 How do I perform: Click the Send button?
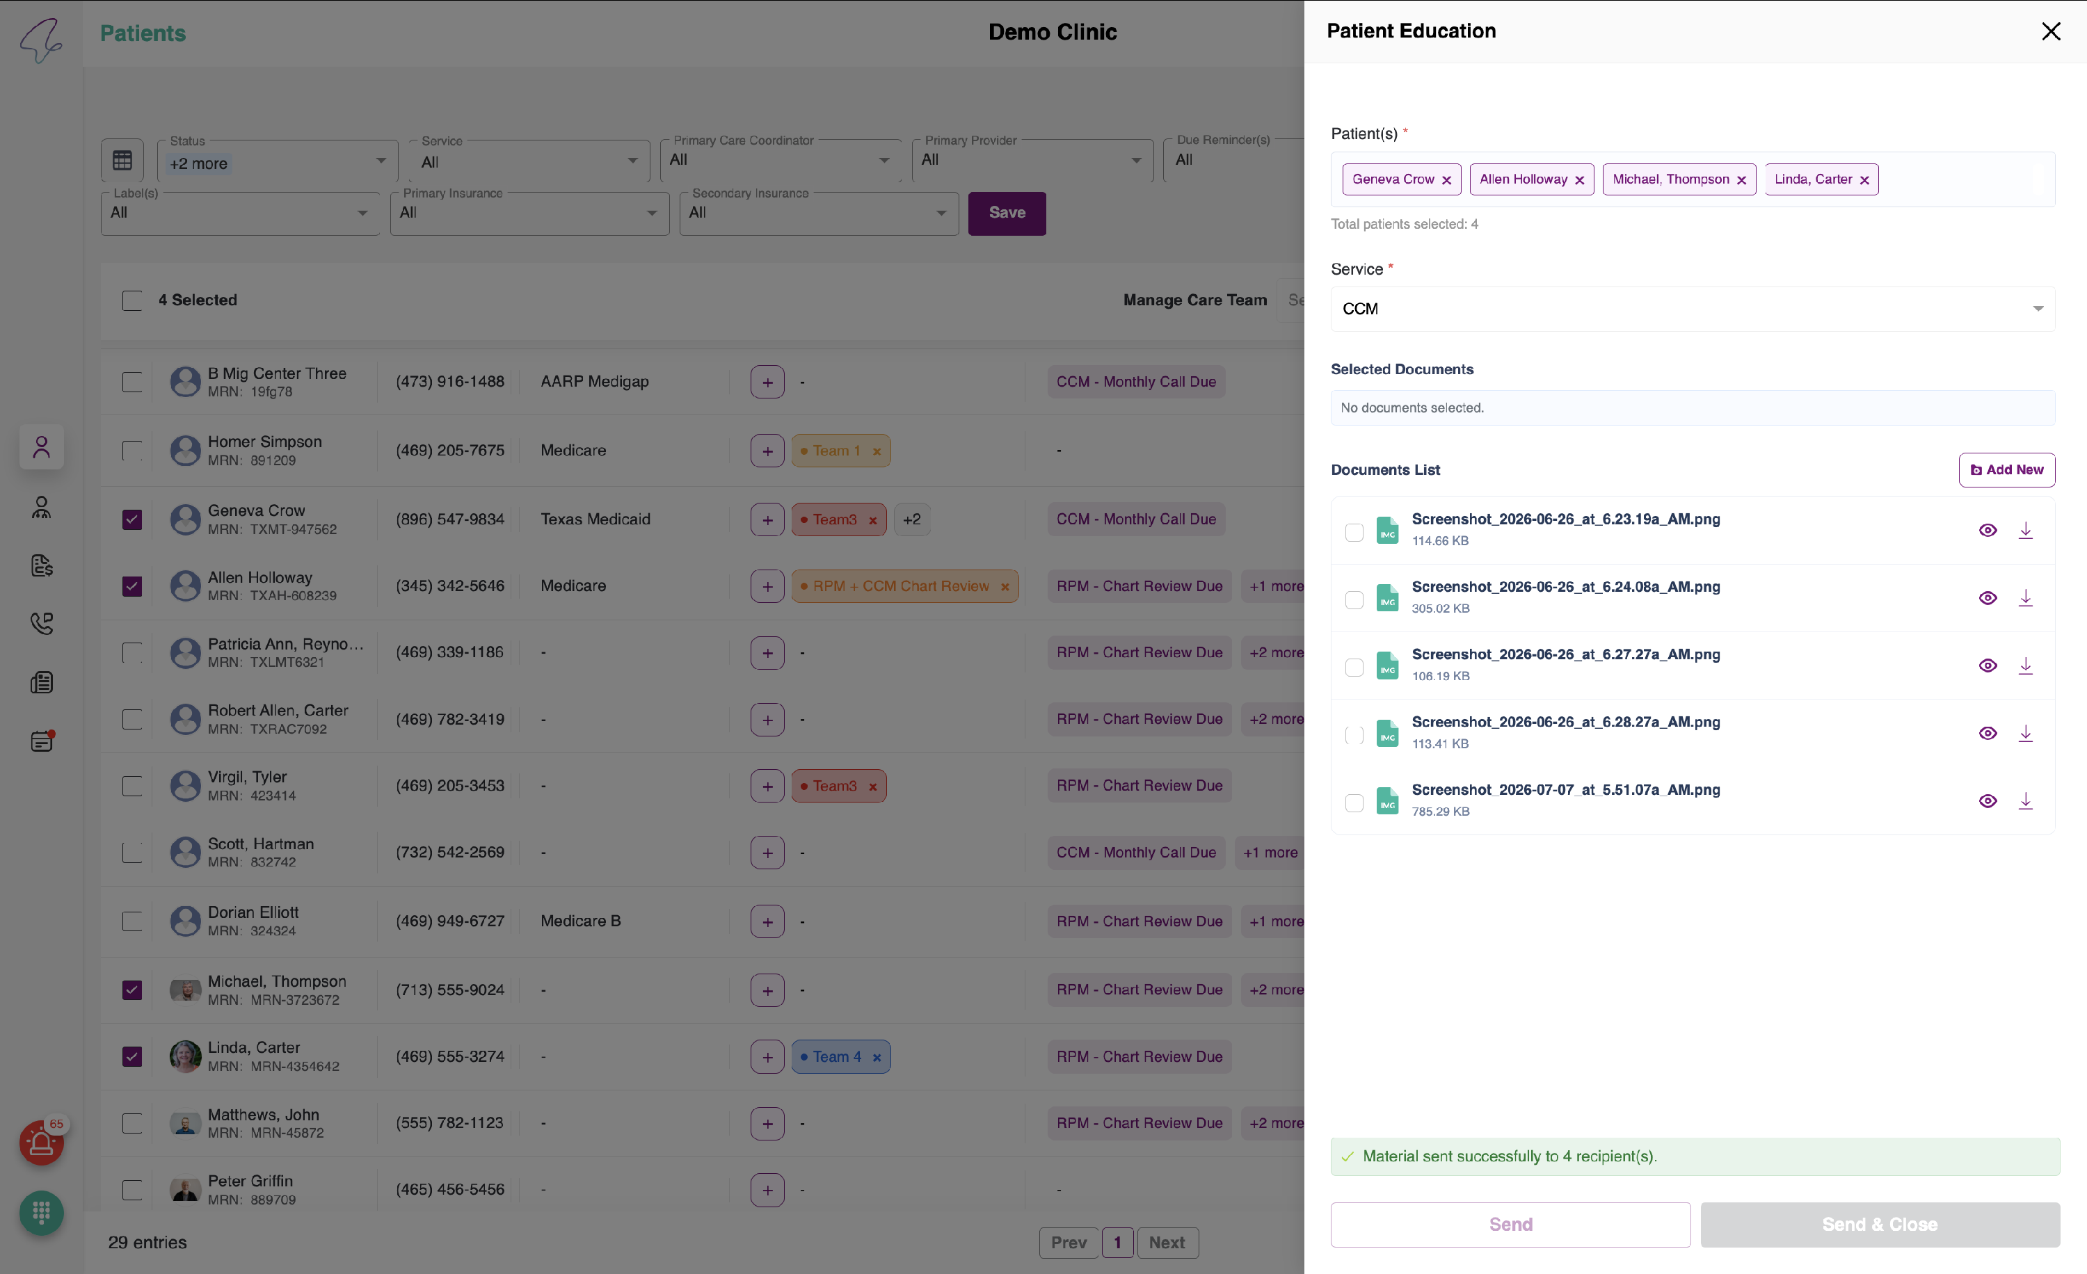[1510, 1225]
